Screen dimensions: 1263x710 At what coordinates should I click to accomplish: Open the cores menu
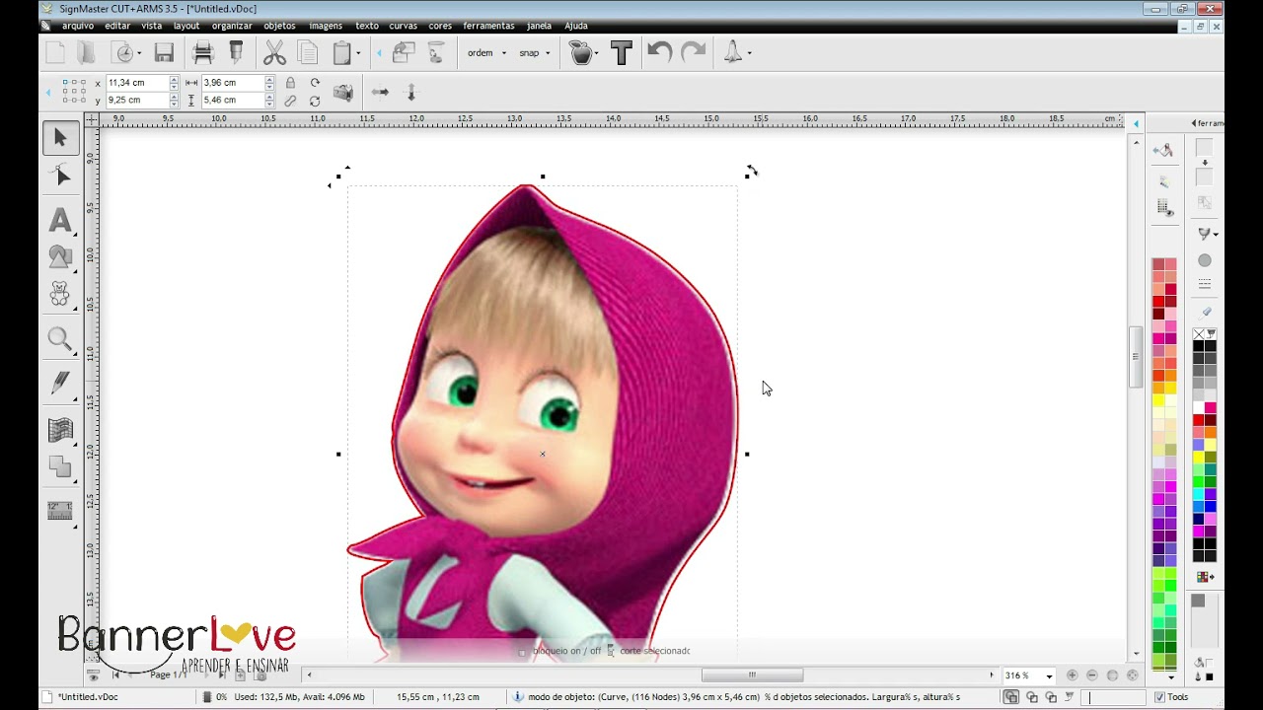point(440,26)
